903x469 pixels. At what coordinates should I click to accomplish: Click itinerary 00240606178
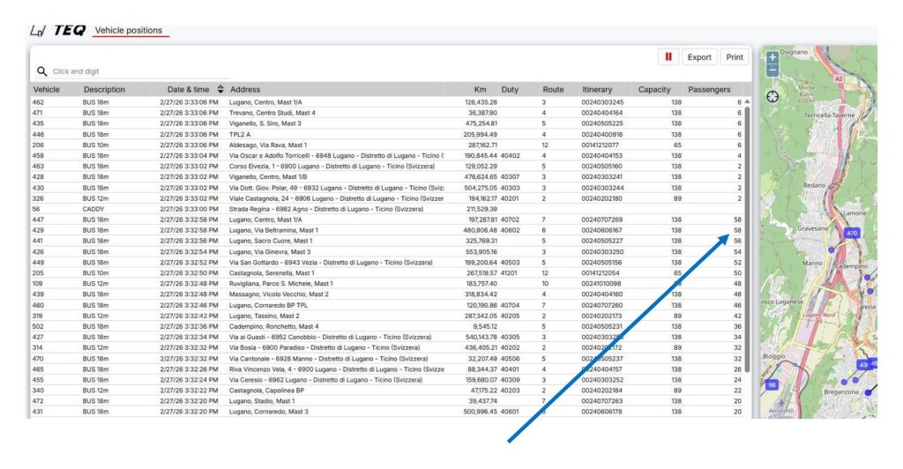click(x=601, y=412)
